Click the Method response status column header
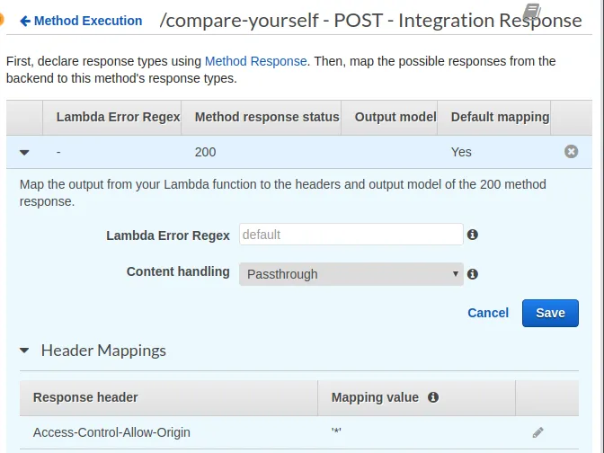The image size is (604, 453). pyautogui.click(x=267, y=117)
